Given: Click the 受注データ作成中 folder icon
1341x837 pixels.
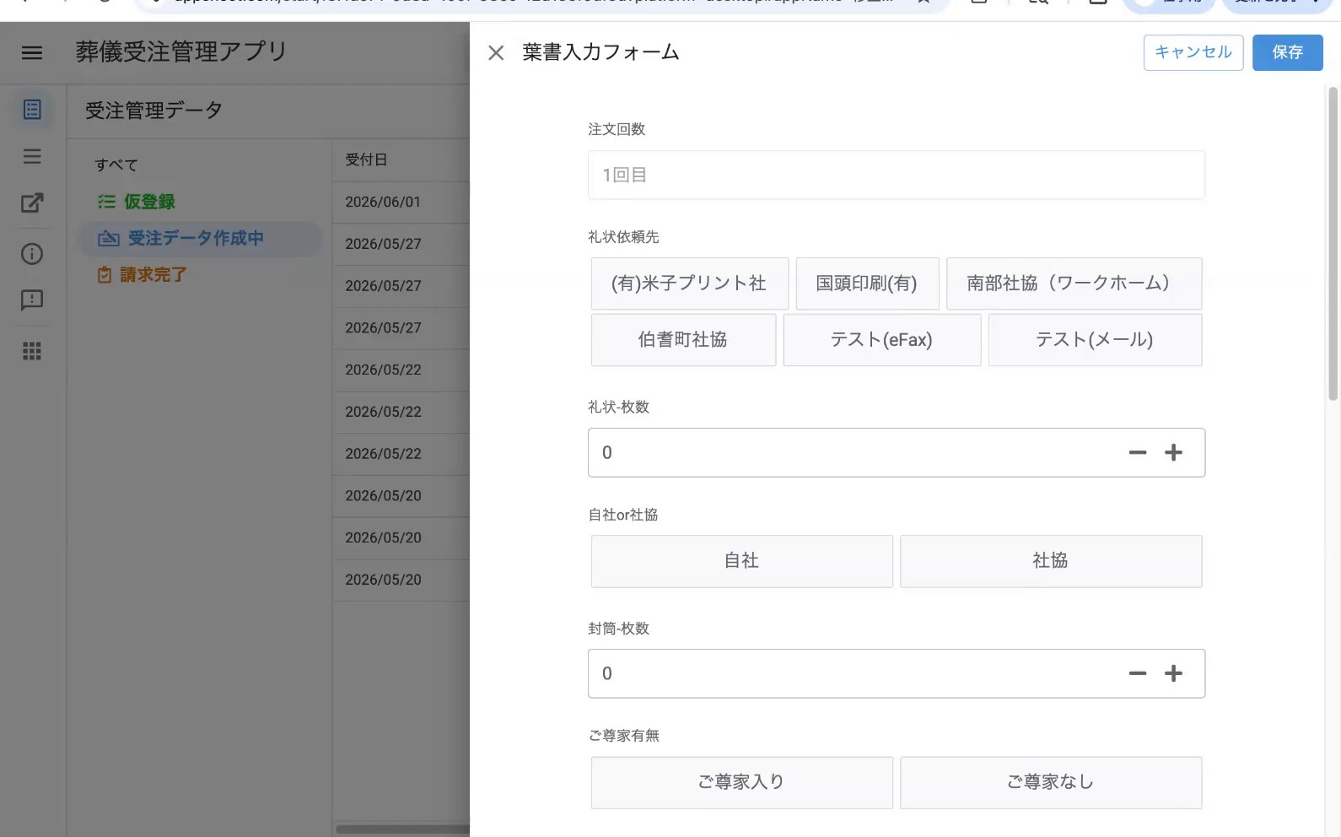Looking at the screenshot, I should point(109,239).
